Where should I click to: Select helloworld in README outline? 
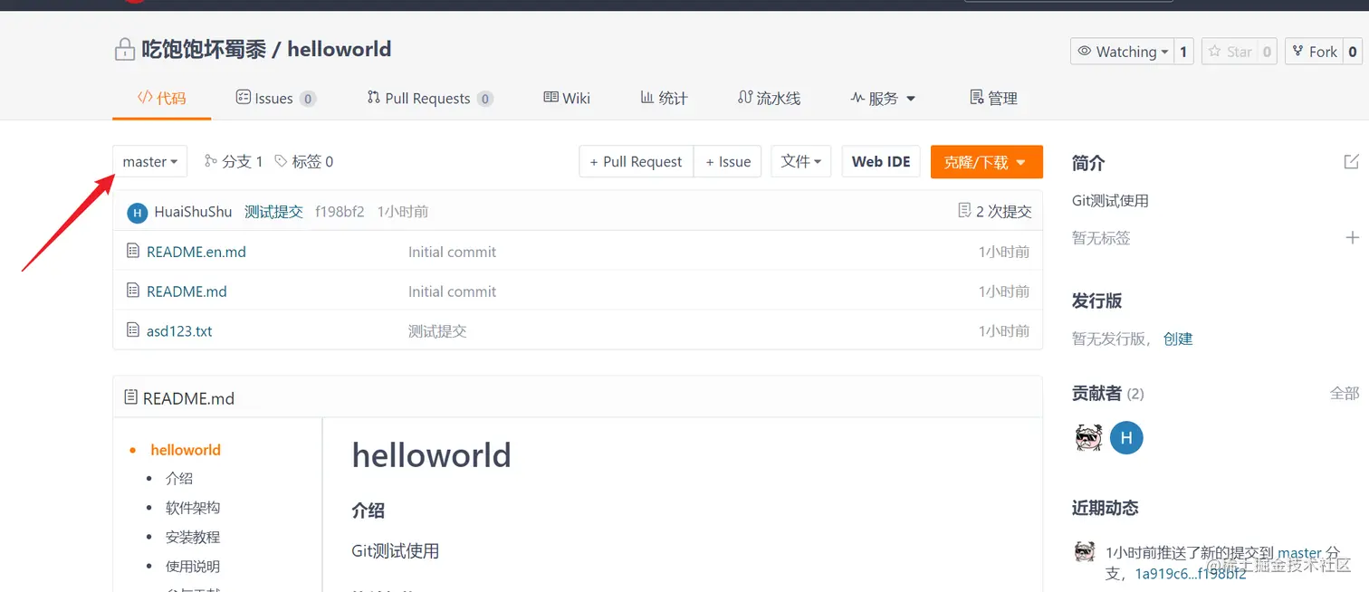click(x=186, y=450)
